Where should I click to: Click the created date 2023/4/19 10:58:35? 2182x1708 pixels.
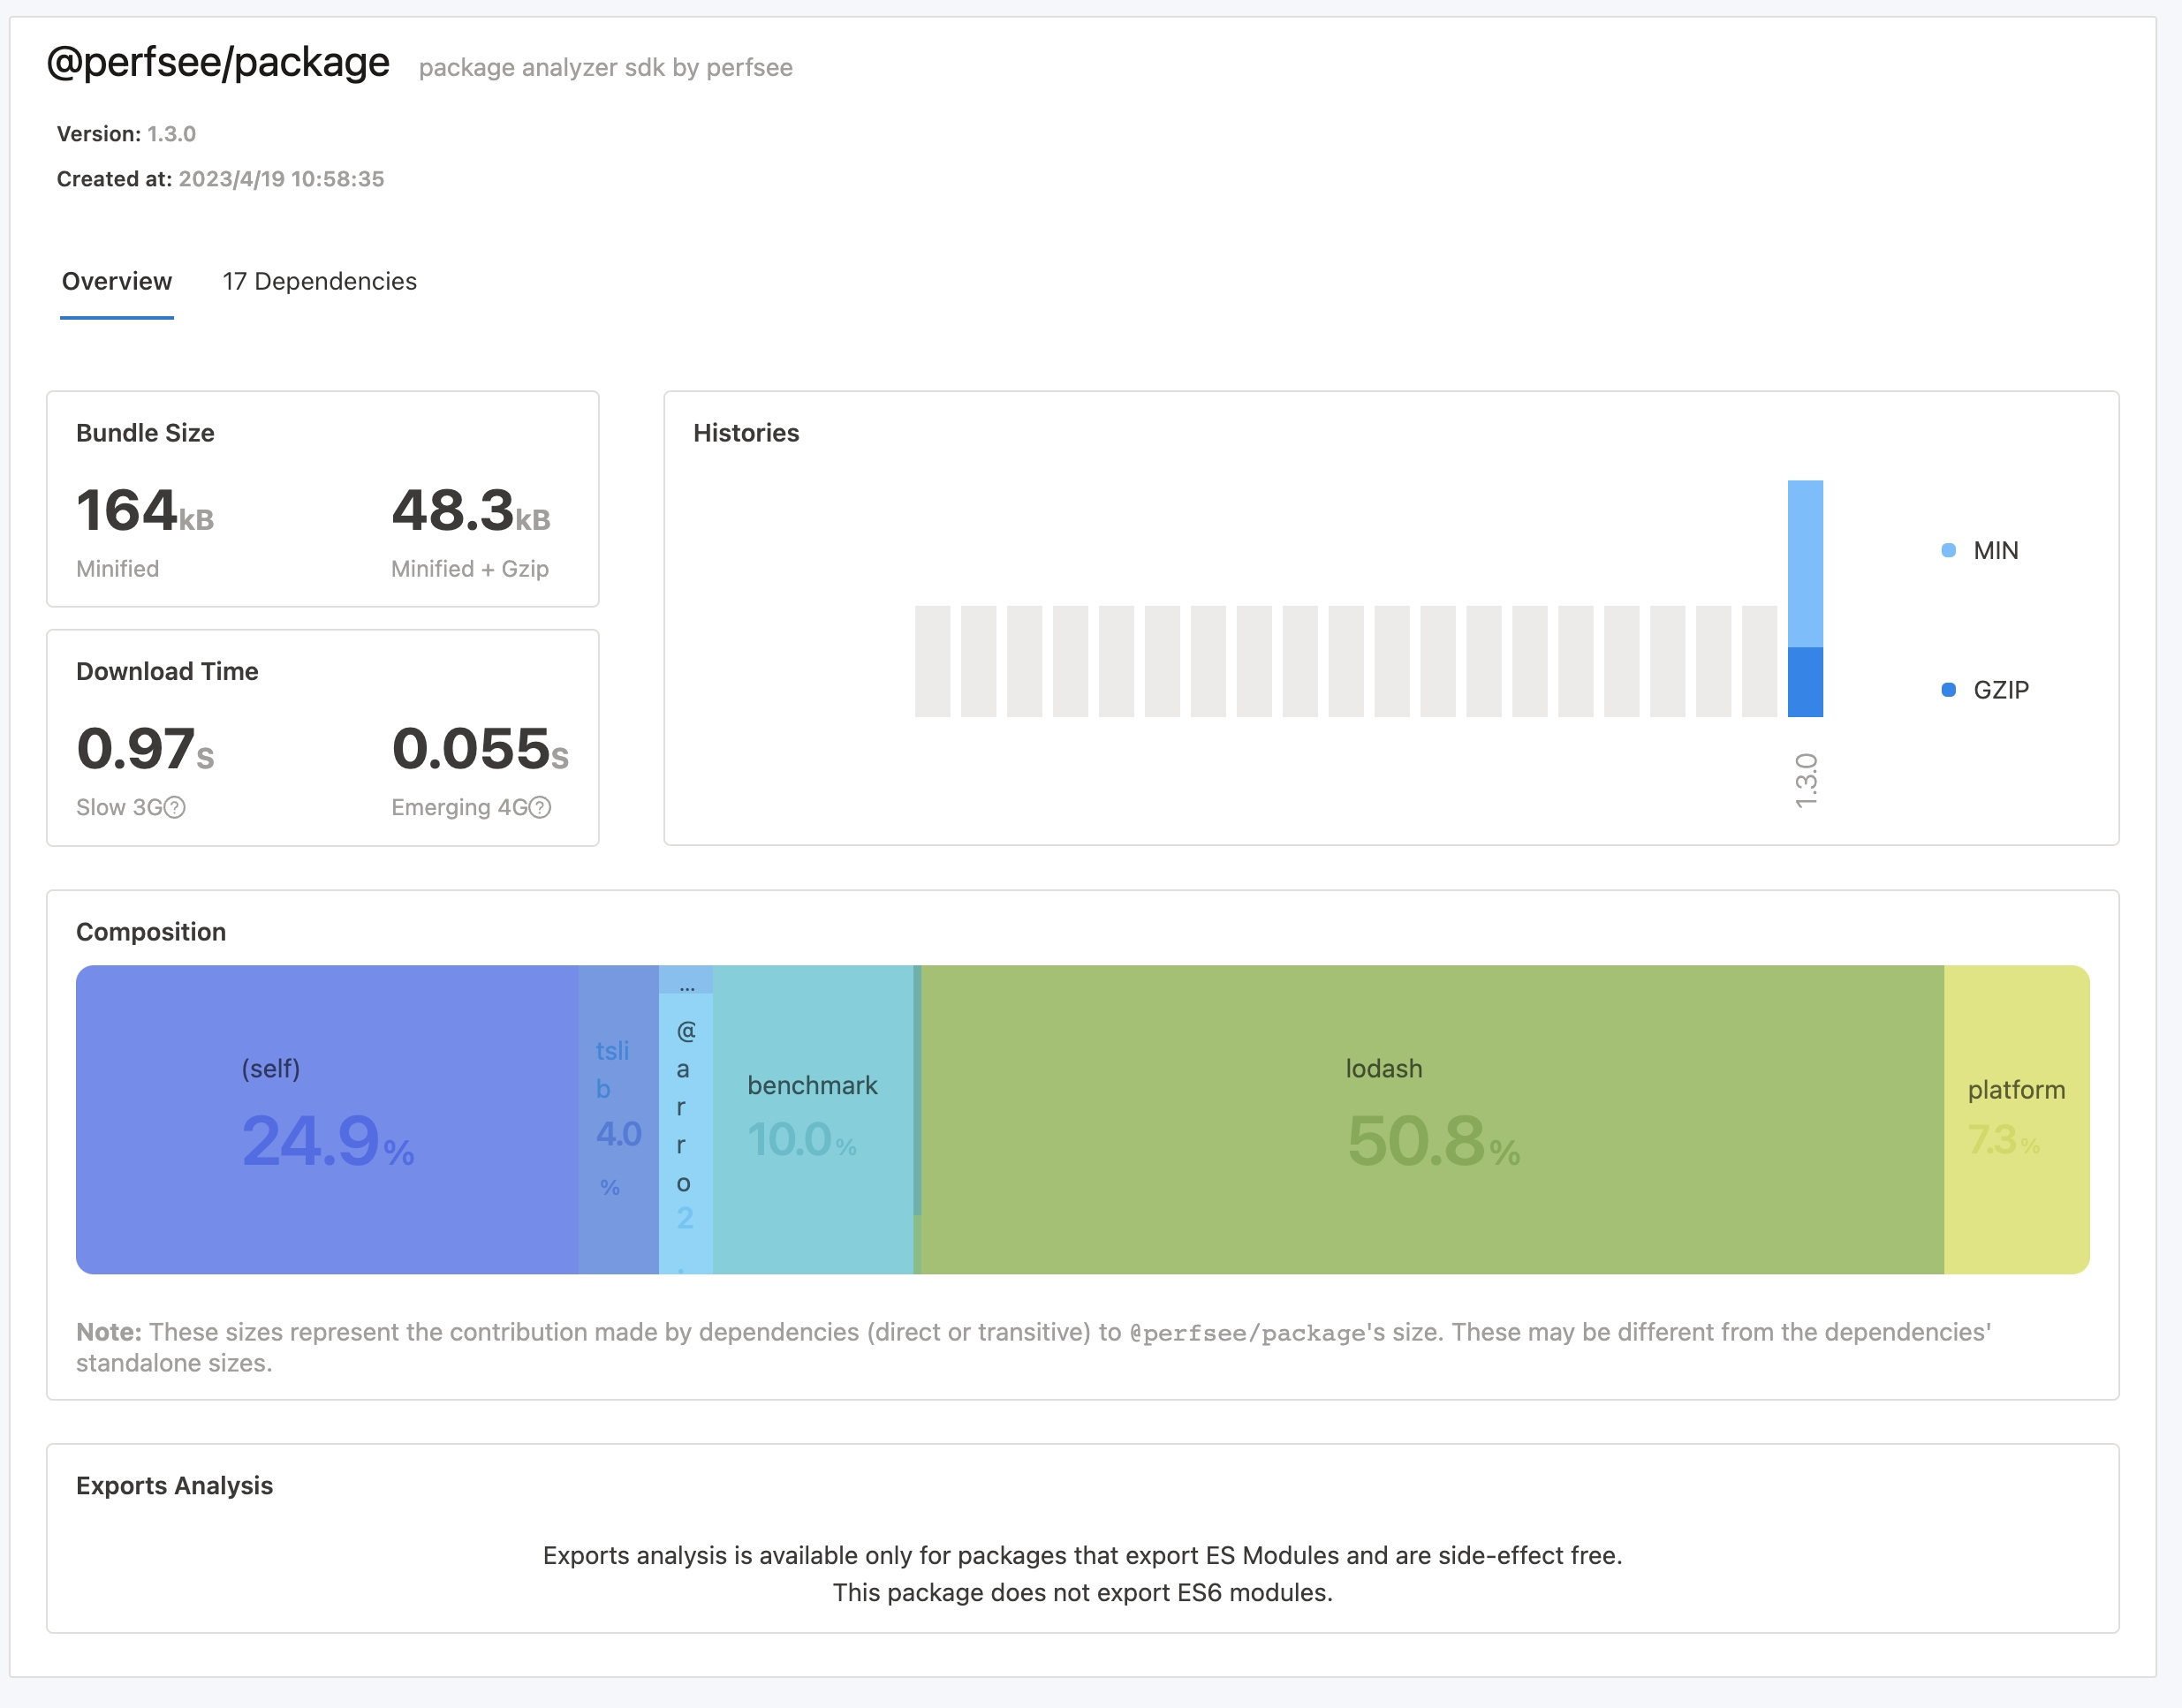[281, 179]
